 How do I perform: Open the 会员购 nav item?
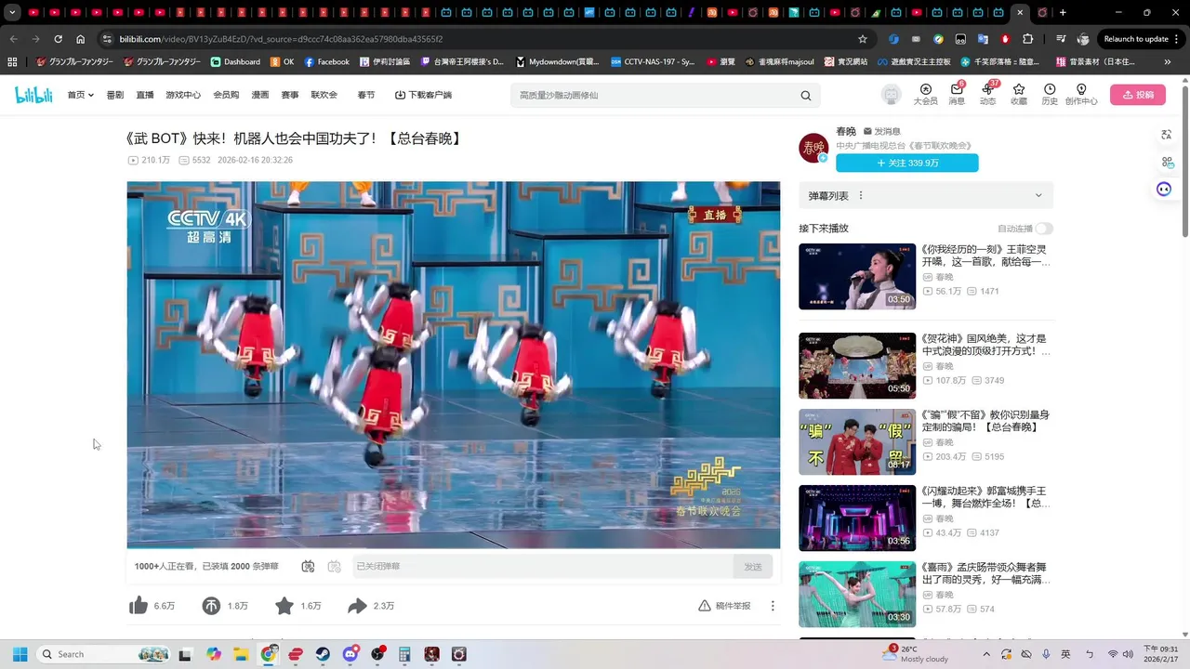pyautogui.click(x=226, y=95)
